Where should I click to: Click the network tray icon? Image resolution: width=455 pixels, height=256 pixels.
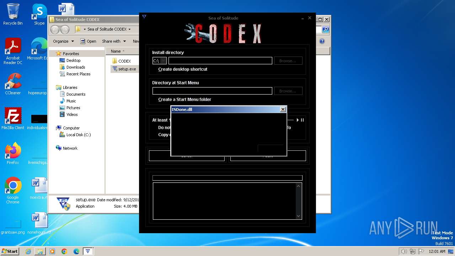[412, 251]
